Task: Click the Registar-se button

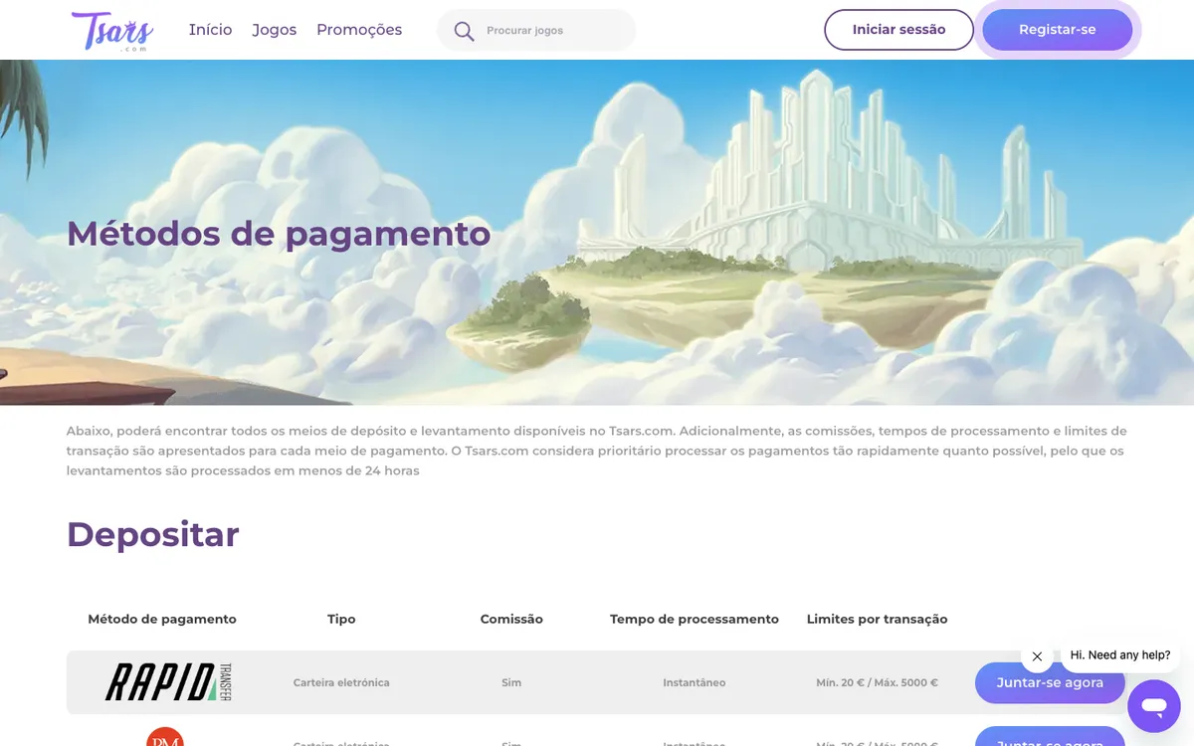Action: [1057, 30]
